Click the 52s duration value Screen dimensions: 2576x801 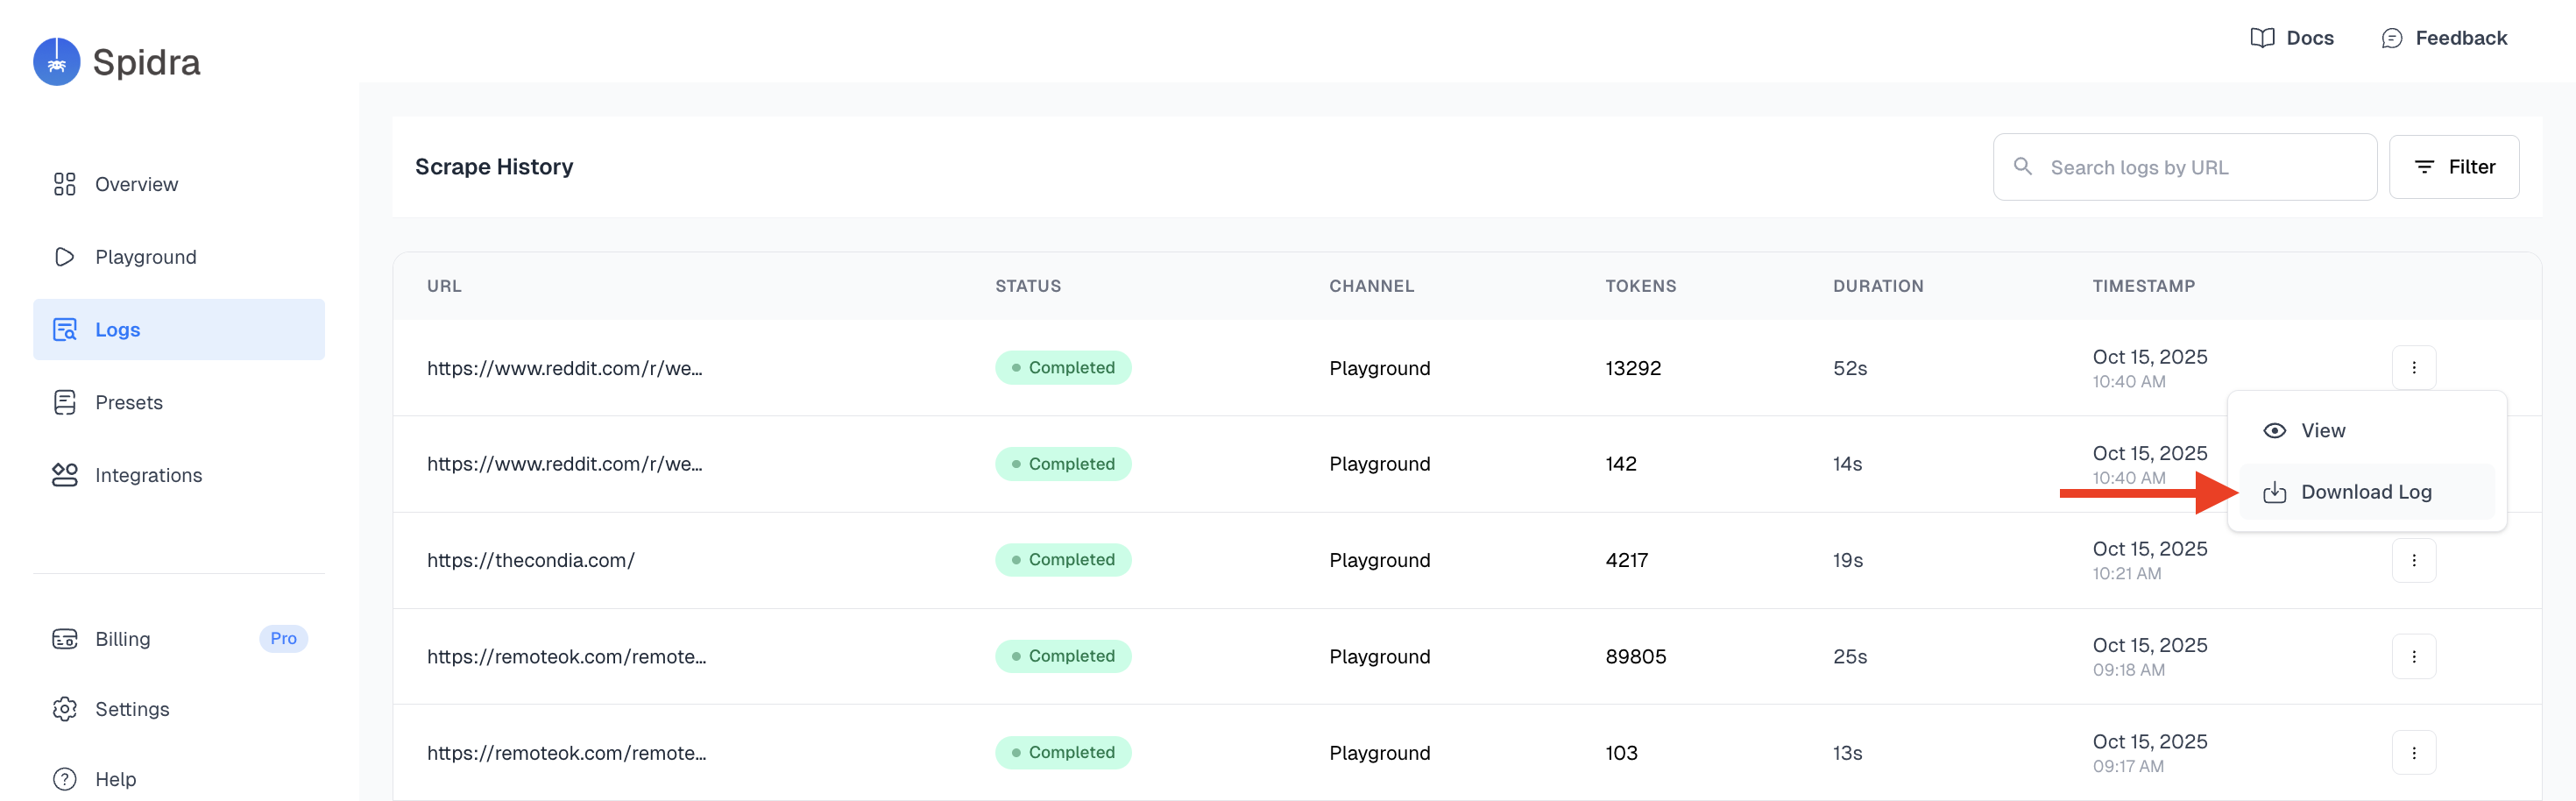(x=1849, y=368)
